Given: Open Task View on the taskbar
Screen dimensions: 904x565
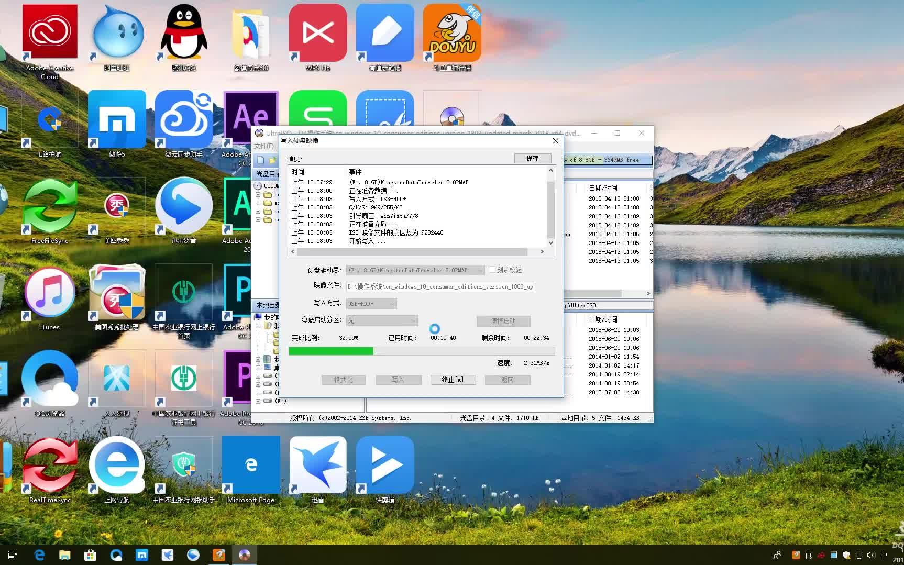Looking at the screenshot, I should pyautogui.click(x=13, y=555).
